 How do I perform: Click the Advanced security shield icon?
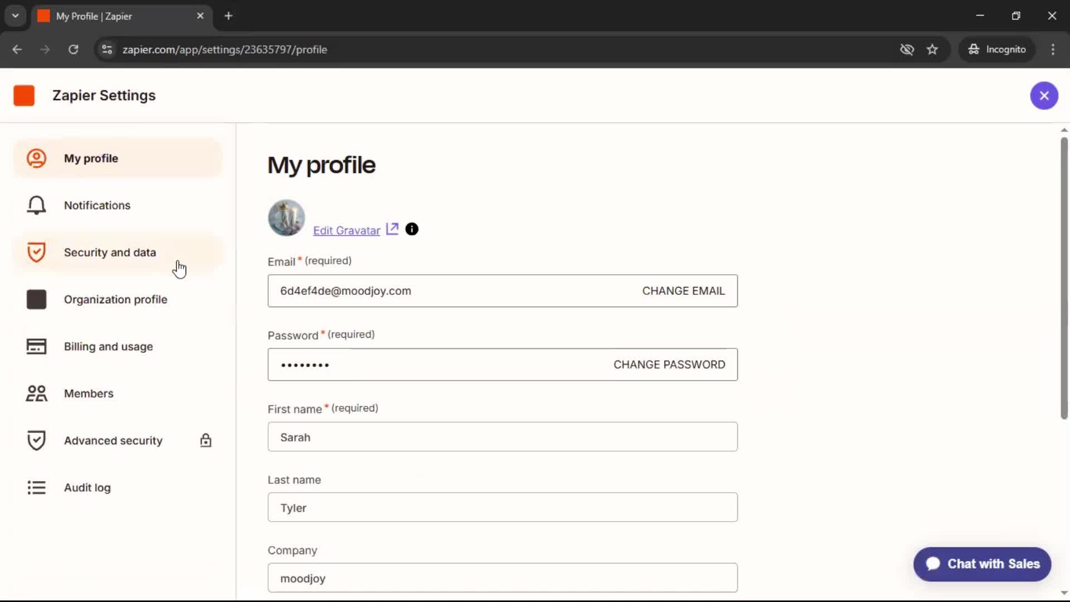click(x=36, y=440)
